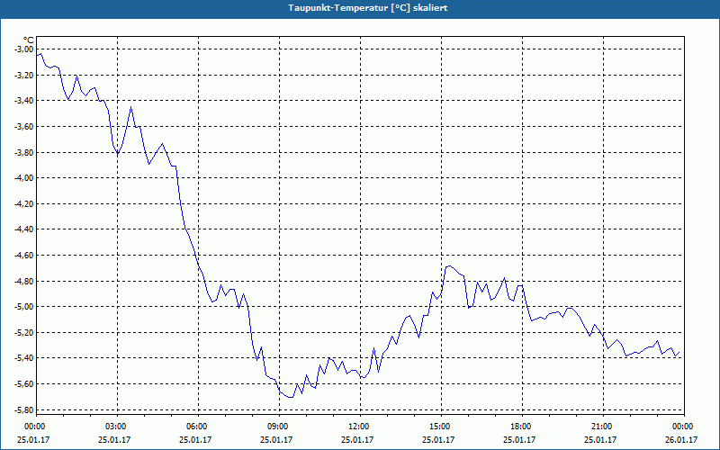The height and width of the screenshot is (450, 720).
Task: Choose the -5,00 y-axis value
Action: [22, 307]
